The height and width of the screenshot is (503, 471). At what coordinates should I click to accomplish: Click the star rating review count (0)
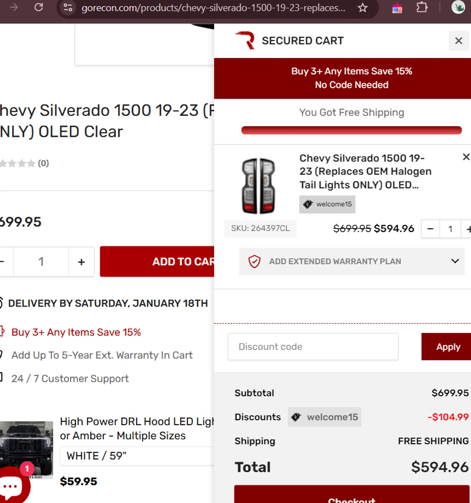(x=43, y=163)
